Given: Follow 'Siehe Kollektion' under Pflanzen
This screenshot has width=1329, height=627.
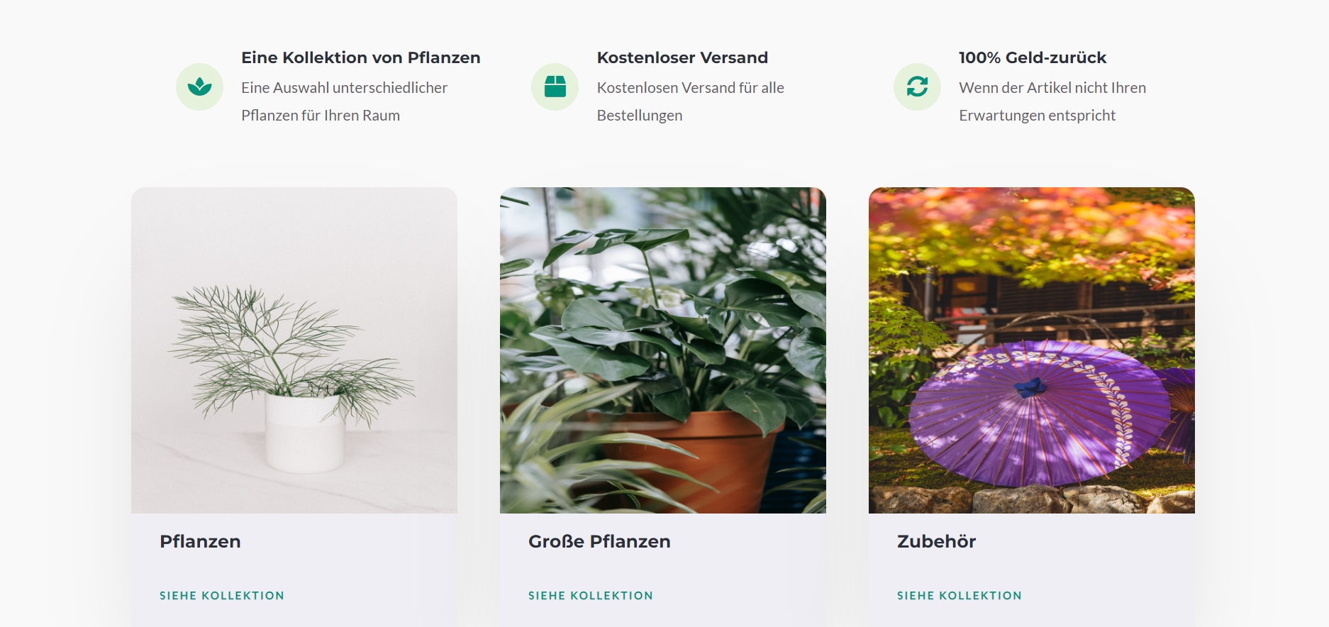Looking at the screenshot, I should click(x=222, y=596).
